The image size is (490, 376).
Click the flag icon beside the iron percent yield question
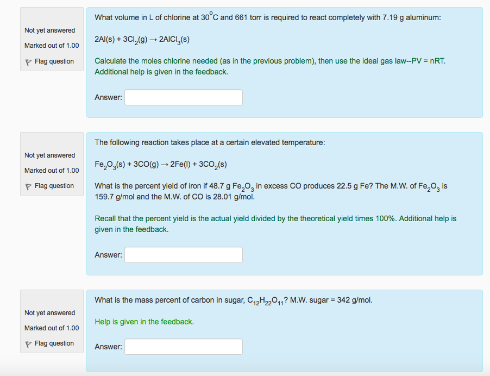tap(28, 186)
